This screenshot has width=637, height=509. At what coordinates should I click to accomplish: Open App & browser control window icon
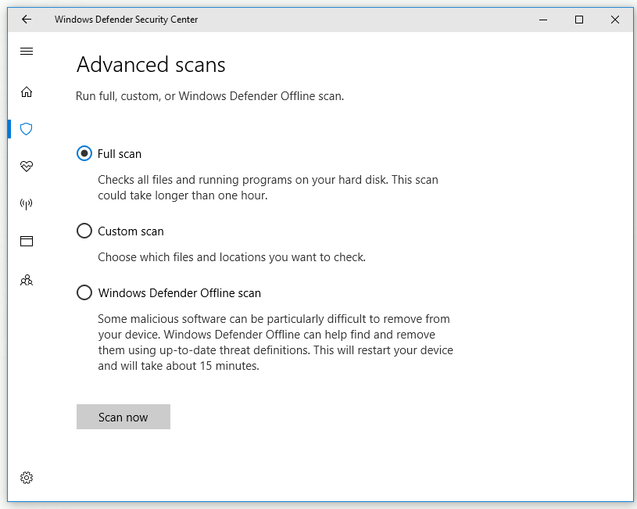click(x=27, y=241)
